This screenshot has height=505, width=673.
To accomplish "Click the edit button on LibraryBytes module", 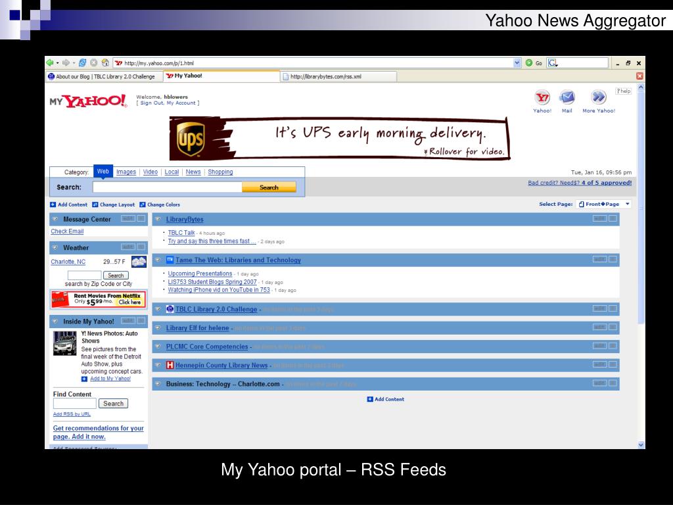I will [x=599, y=218].
